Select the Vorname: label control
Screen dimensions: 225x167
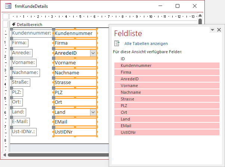[24, 62]
